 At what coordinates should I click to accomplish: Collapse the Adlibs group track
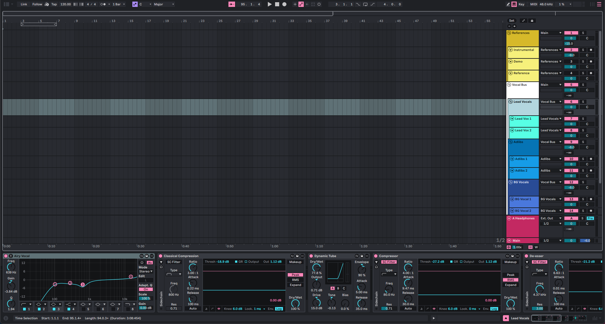click(x=510, y=142)
